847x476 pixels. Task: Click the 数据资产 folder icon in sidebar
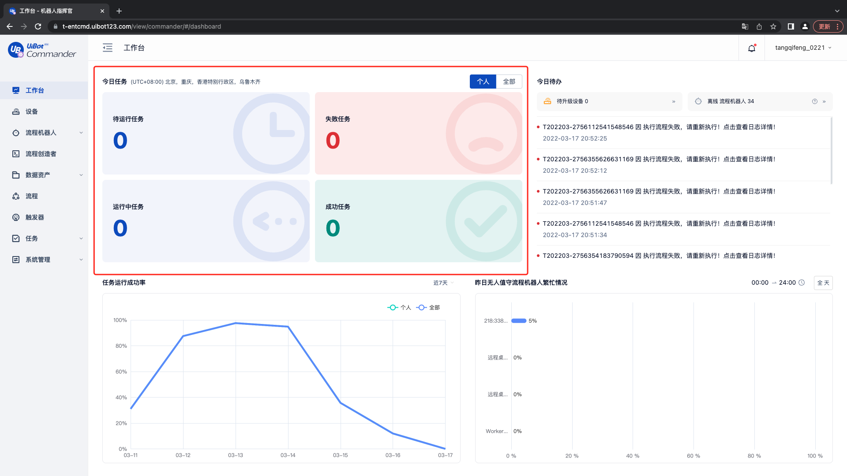(x=16, y=175)
